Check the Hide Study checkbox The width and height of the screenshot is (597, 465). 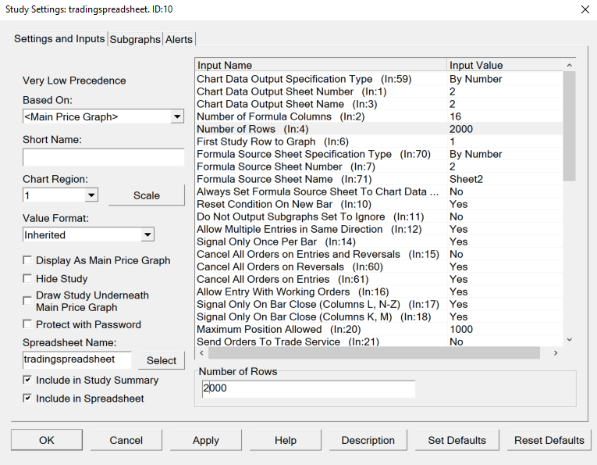tap(29, 279)
